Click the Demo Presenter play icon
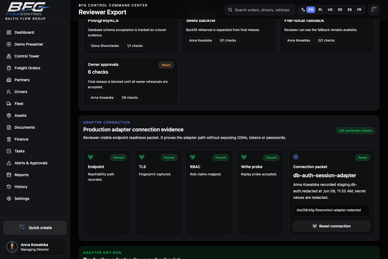388x259 pixels. pyautogui.click(x=9, y=44)
